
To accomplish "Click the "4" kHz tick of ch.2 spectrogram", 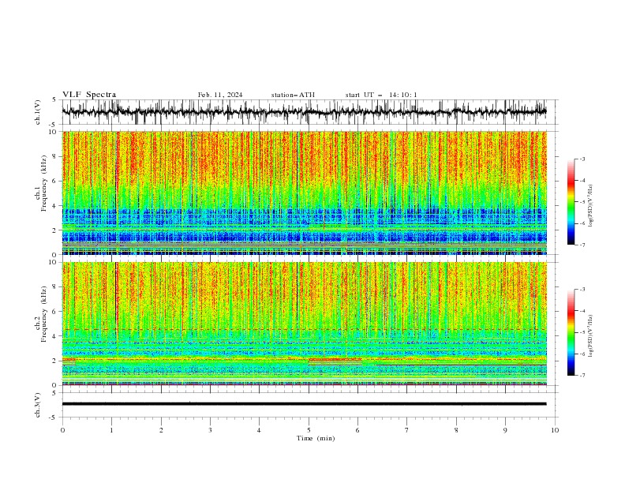I will click(55, 336).
